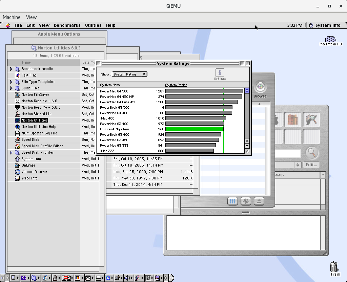Select the Norton Utilities Help icon

(x=18, y=127)
